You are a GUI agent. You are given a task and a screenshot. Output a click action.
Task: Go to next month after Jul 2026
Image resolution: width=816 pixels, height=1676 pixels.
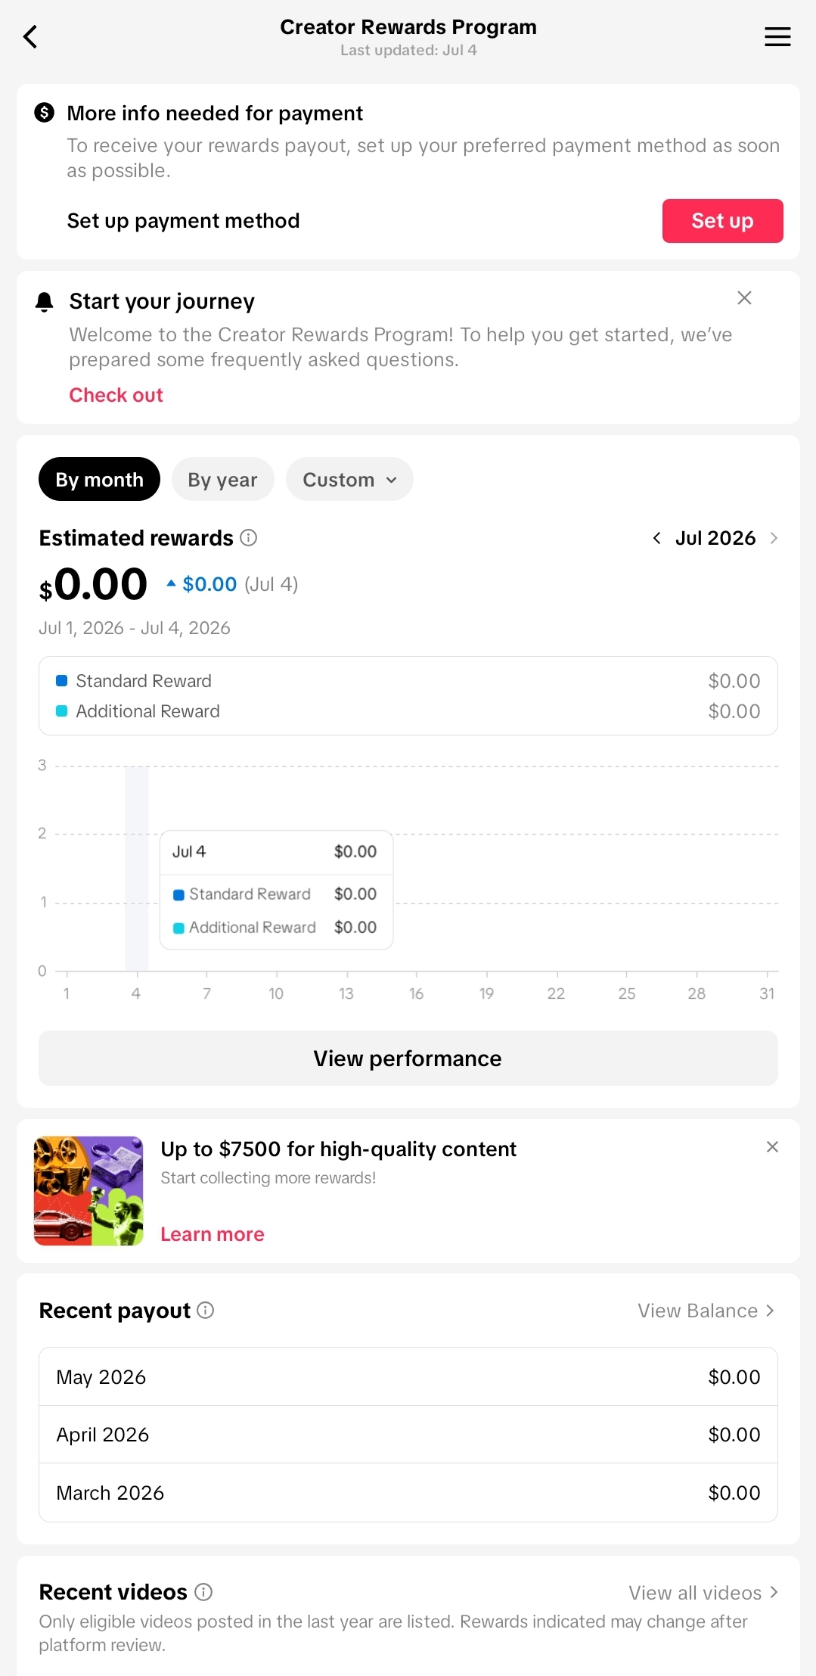click(x=774, y=538)
